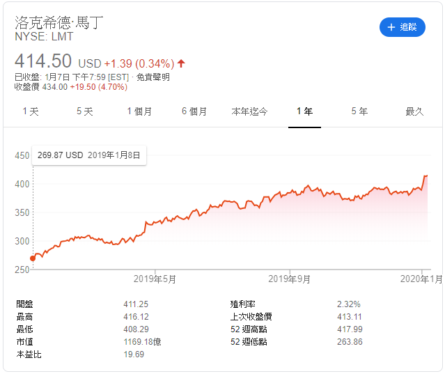
Task: Select the 1 年 tab
Action: pos(304,111)
